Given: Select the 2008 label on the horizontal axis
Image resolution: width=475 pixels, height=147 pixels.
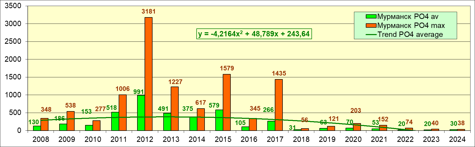Looking at the screenshot, I should pos(41,139).
